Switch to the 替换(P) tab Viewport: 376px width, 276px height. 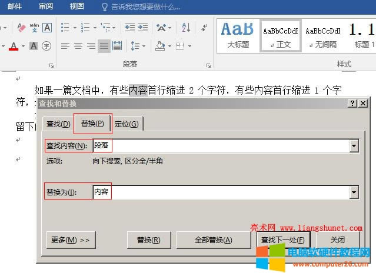92,123
